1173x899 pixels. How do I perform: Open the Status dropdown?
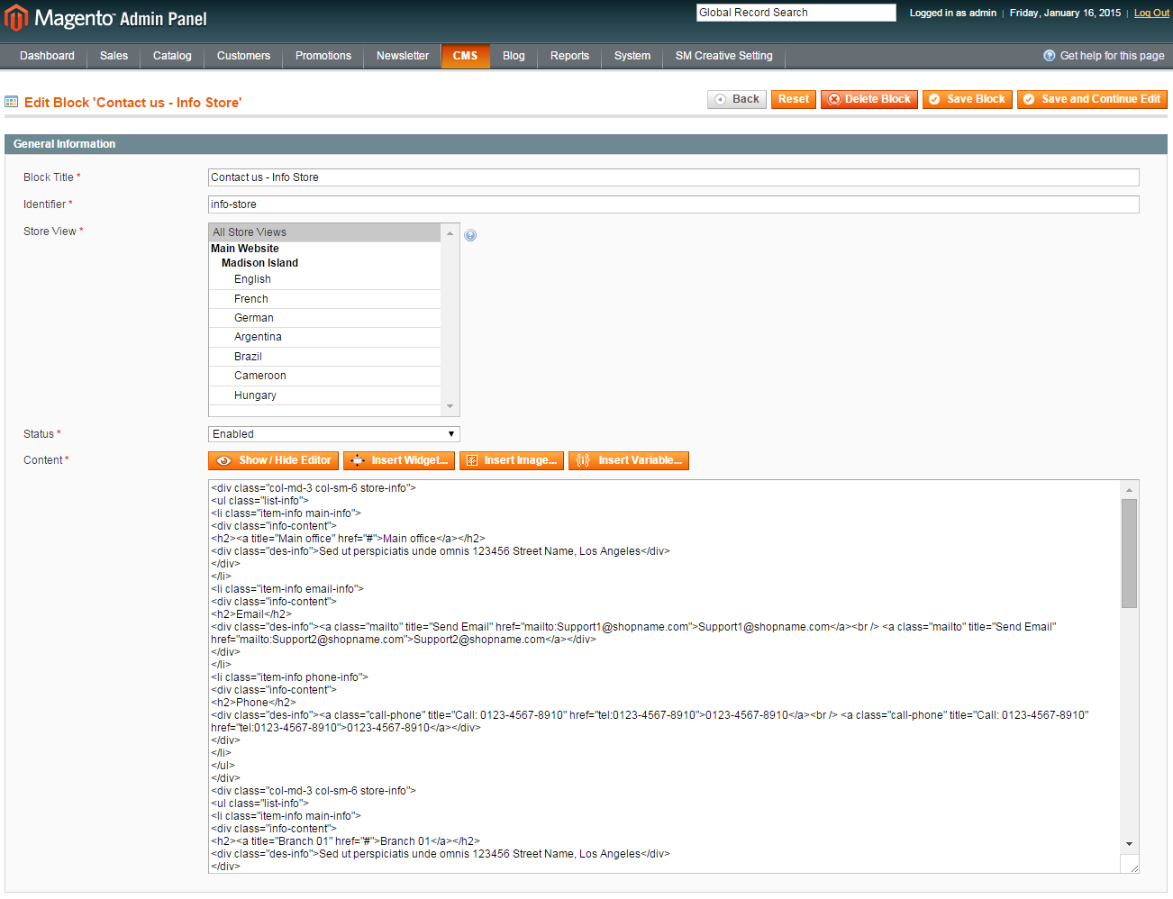(x=334, y=434)
